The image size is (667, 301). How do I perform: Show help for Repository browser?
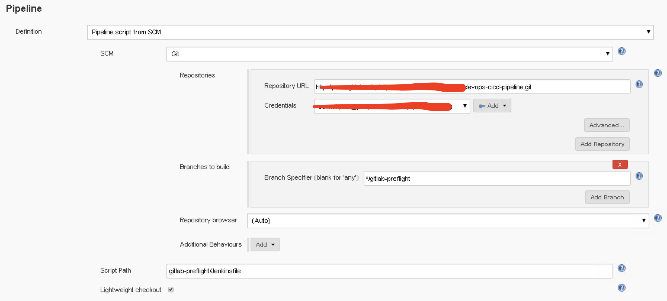(658, 218)
